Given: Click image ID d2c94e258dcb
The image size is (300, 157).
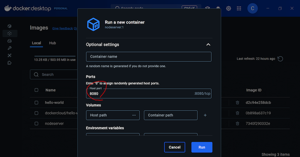Looking at the screenshot, I should coord(258,103).
